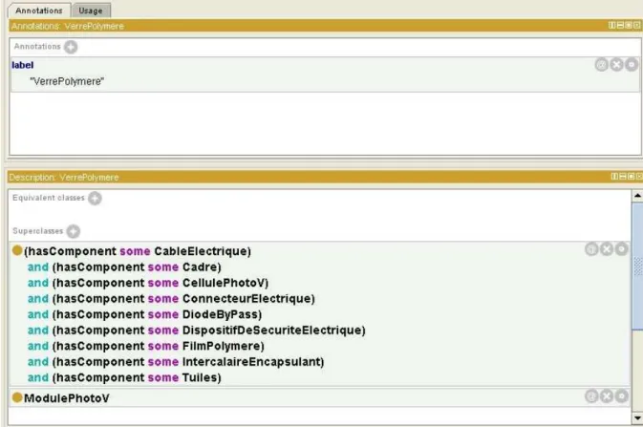Float the Annotations view icon

tap(629, 26)
